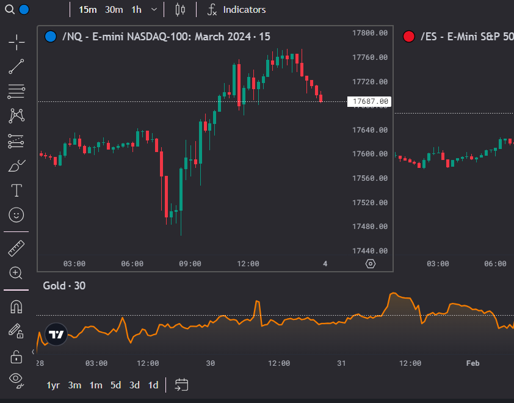
Task: Click the blue dot beside /NQ title
Action: pyautogui.click(x=51, y=37)
